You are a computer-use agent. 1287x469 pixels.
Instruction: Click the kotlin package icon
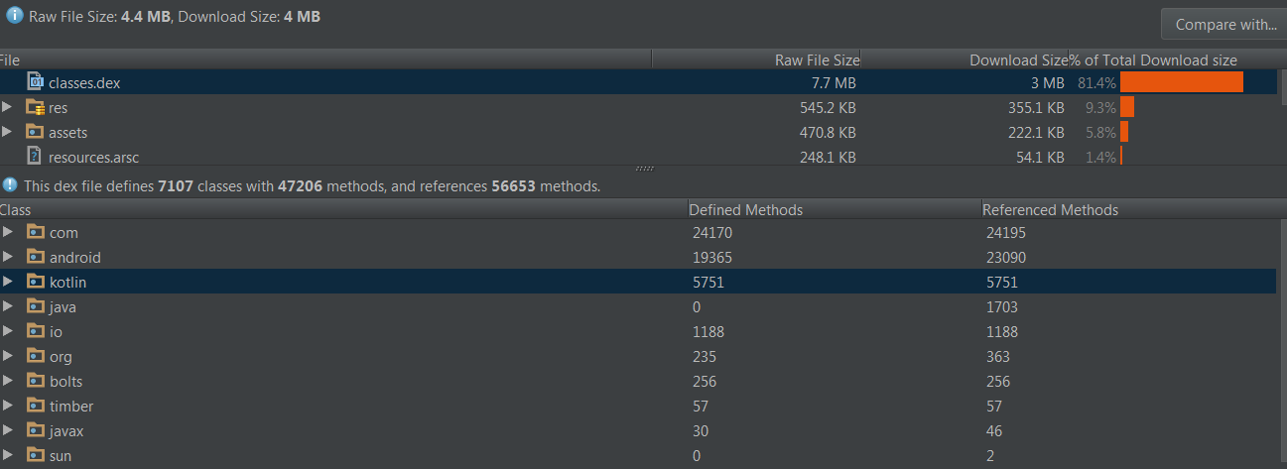36,282
